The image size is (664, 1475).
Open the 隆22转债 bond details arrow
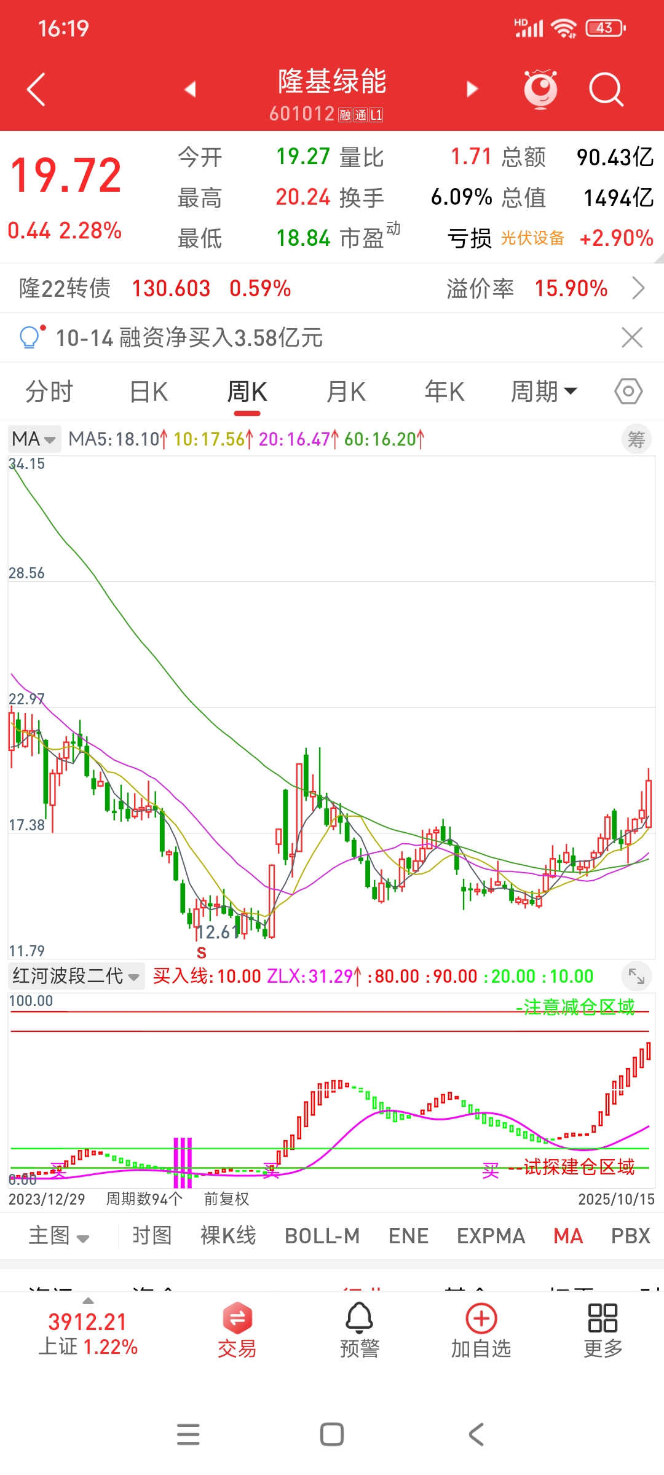639,288
